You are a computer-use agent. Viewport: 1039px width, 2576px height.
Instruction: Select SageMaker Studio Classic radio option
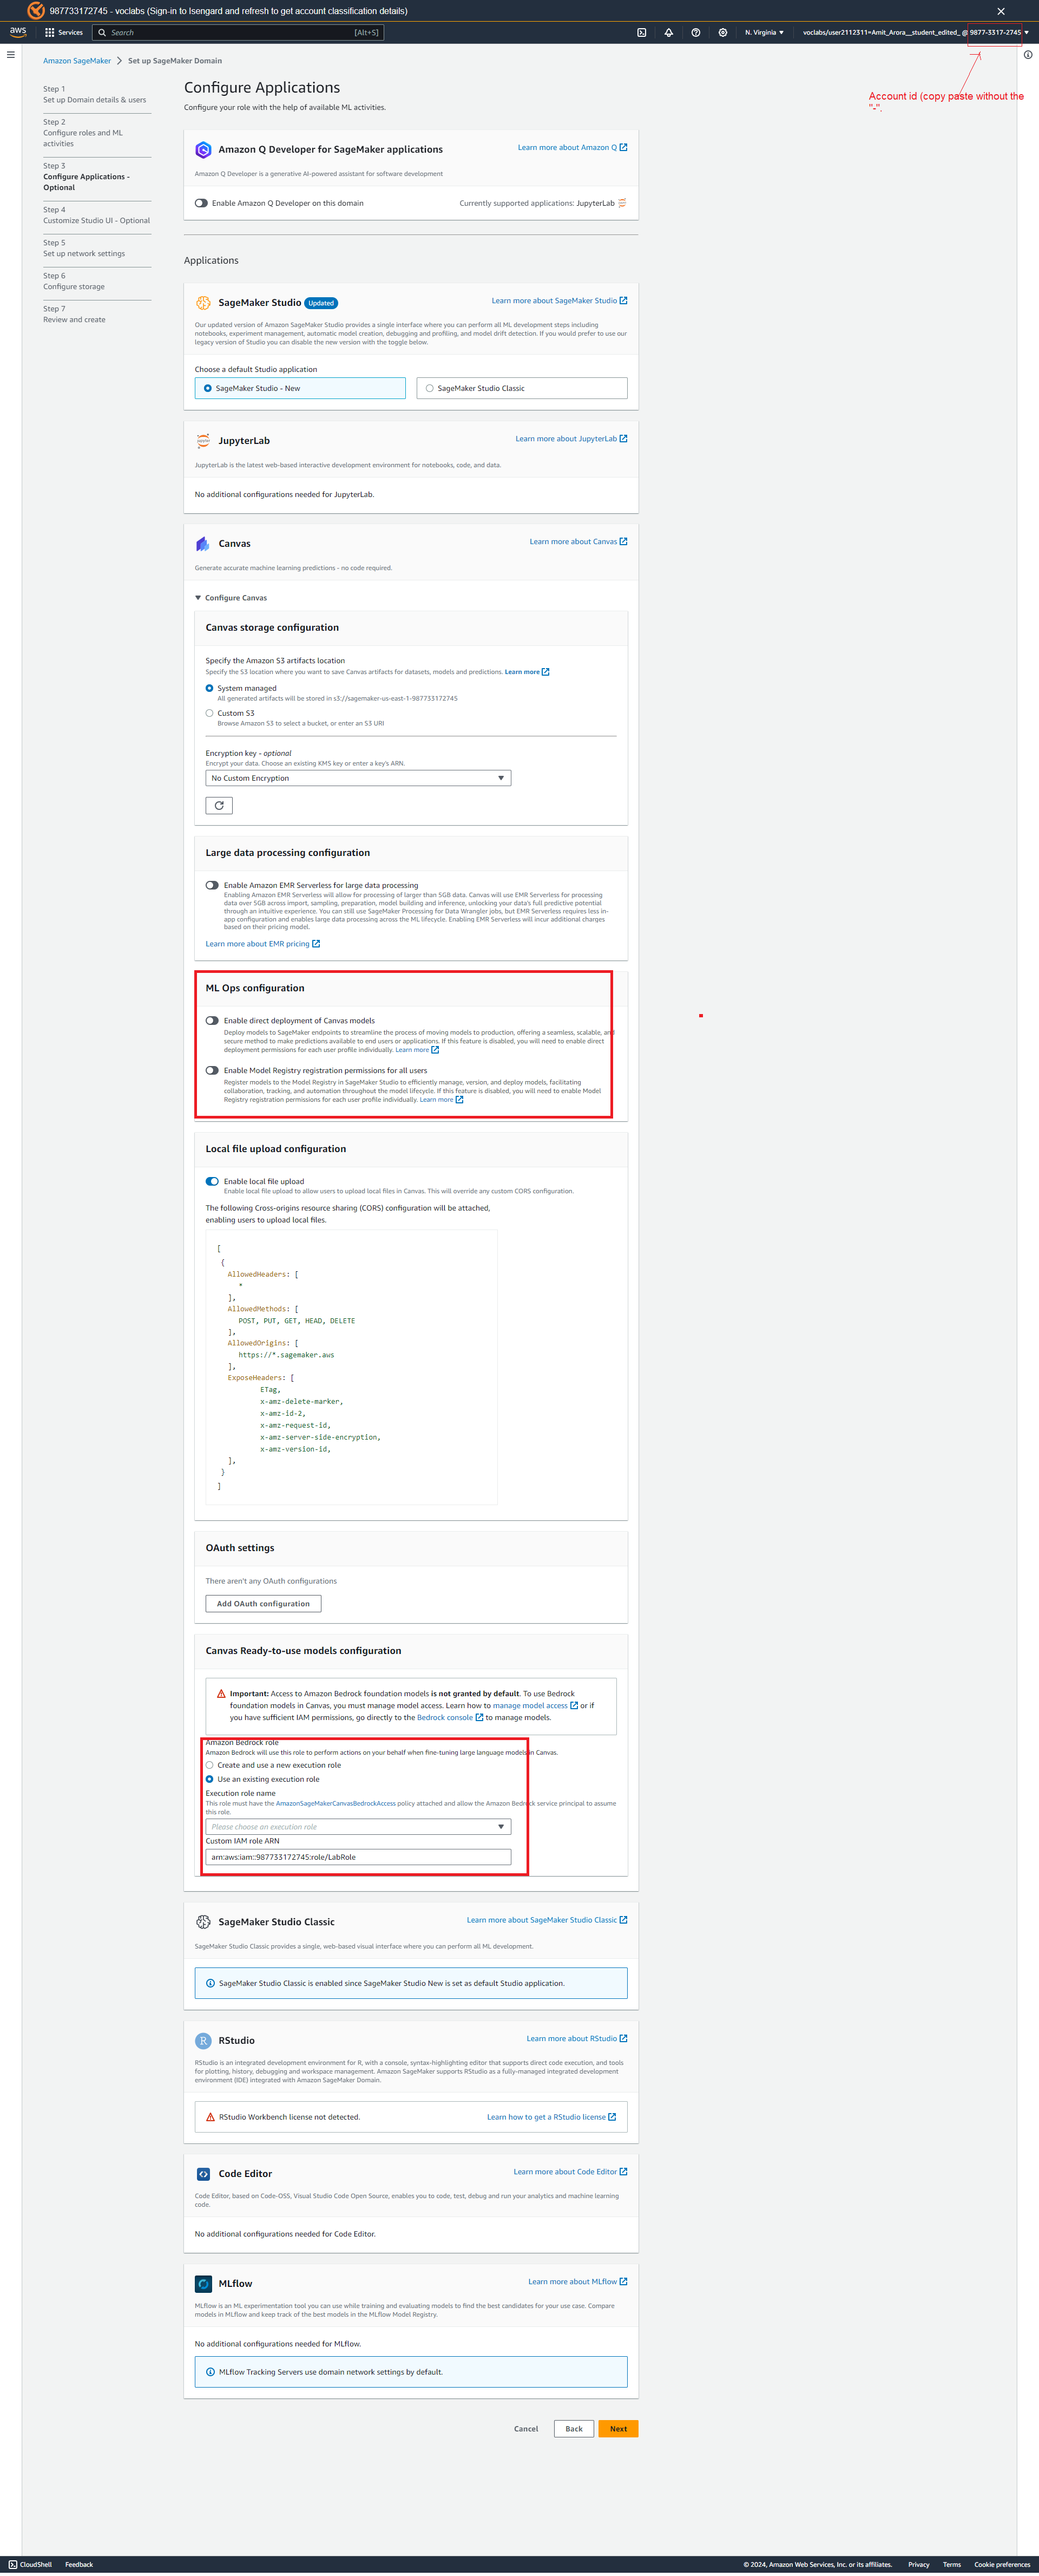(430, 388)
